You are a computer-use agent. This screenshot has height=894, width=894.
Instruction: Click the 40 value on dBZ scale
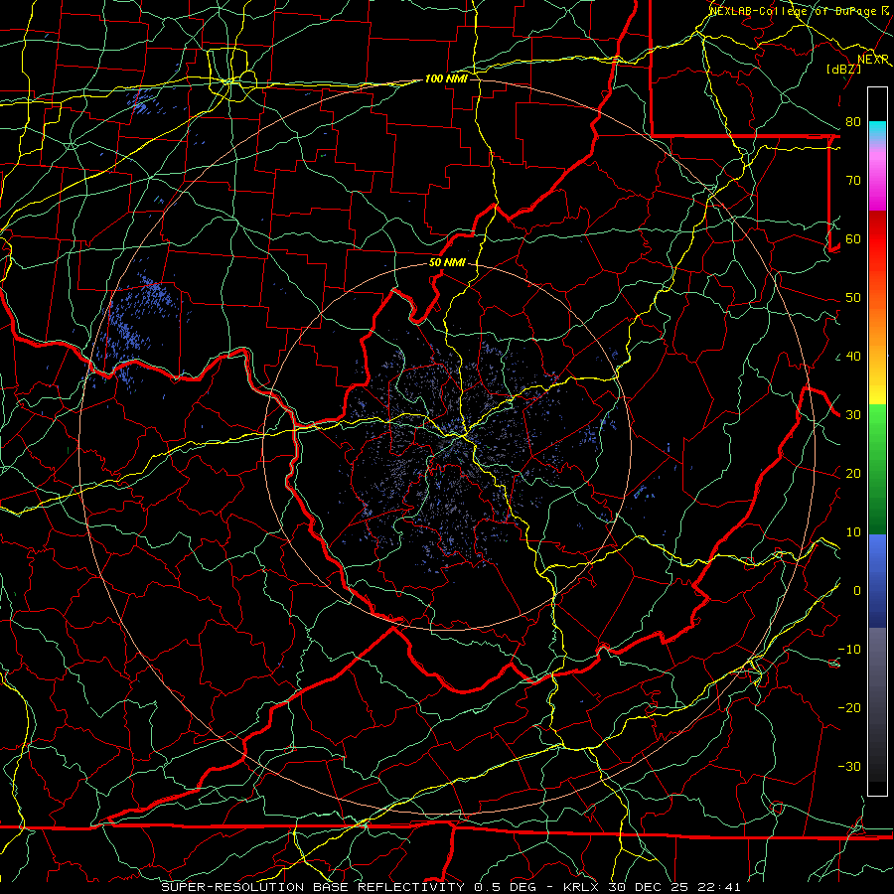[853, 357]
